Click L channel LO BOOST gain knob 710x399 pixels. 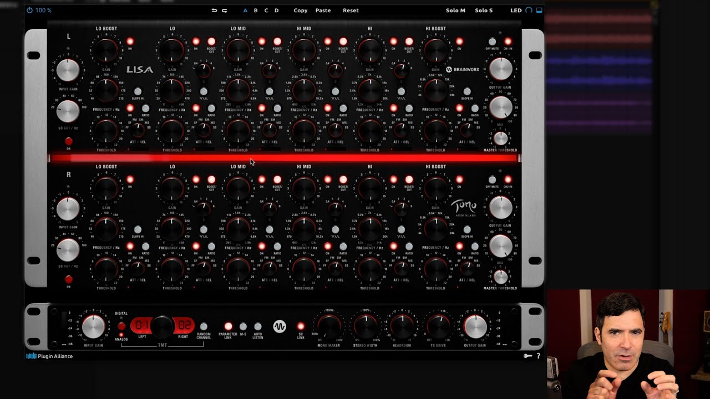[x=106, y=50]
